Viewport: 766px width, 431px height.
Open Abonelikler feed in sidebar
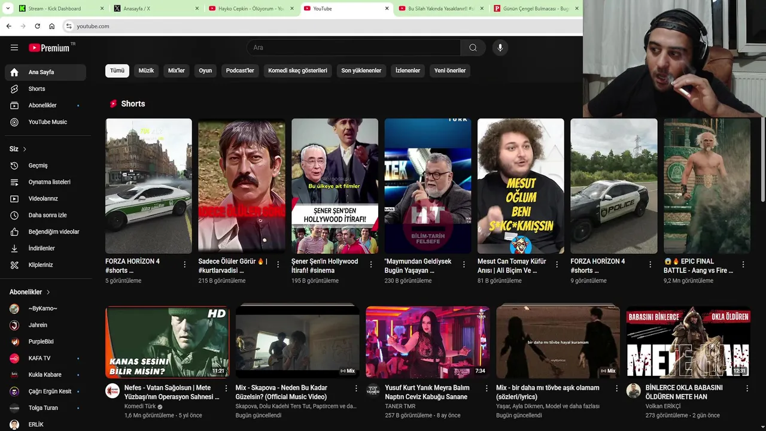[45, 105]
